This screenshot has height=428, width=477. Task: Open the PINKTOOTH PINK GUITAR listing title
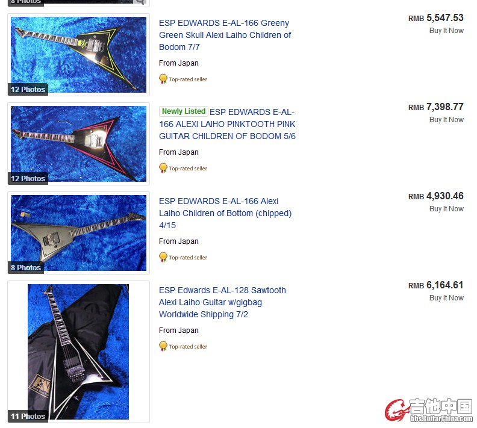pyautogui.click(x=227, y=124)
